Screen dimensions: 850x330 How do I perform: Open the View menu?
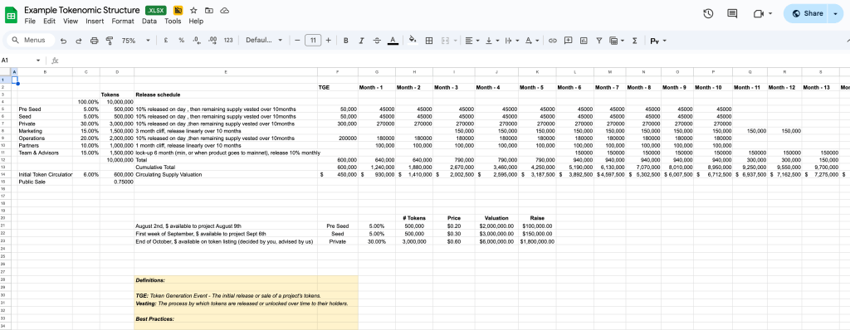point(71,21)
